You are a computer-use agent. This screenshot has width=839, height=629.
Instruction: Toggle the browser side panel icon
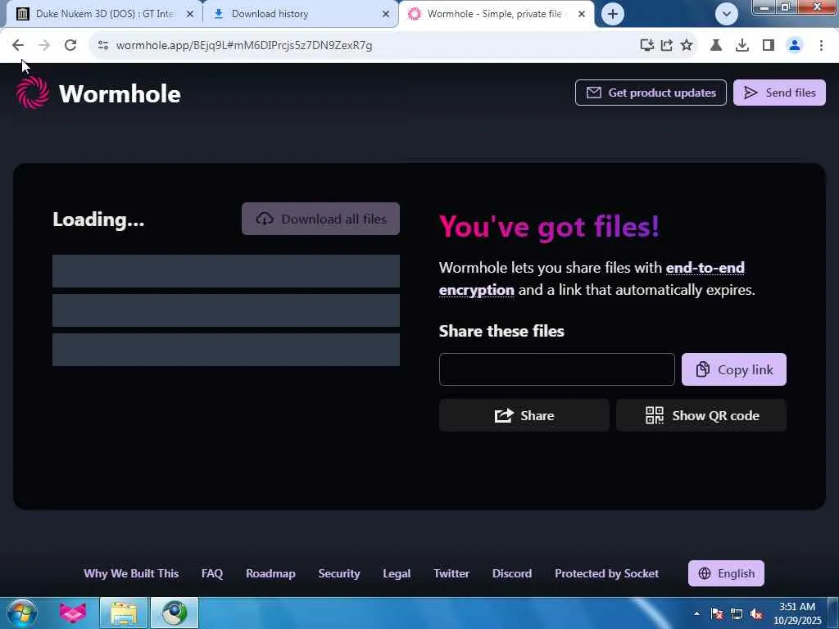769,46
